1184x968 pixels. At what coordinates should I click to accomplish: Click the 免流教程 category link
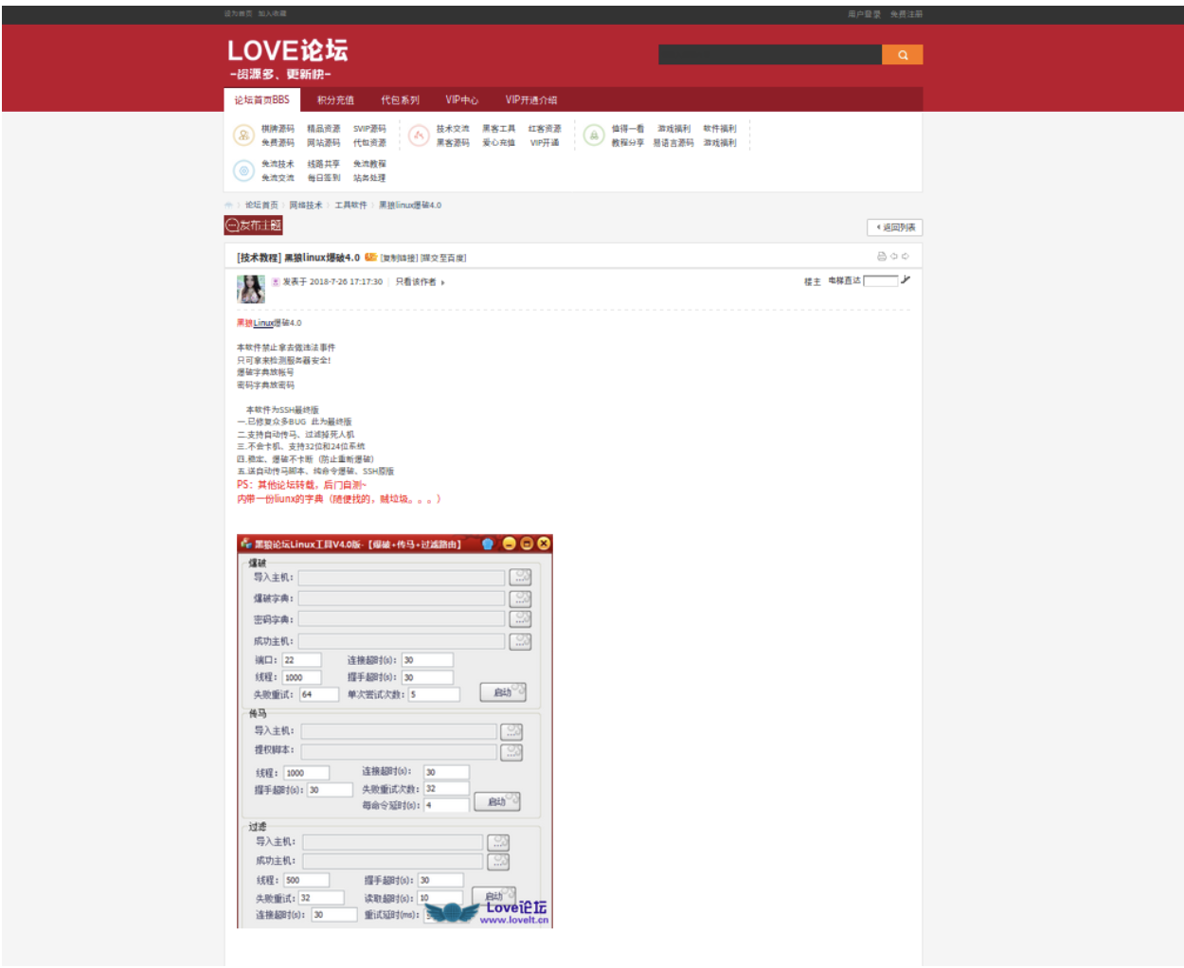(369, 164)
